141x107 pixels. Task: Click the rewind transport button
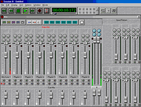pyautogui.click(x=11, y=11)
